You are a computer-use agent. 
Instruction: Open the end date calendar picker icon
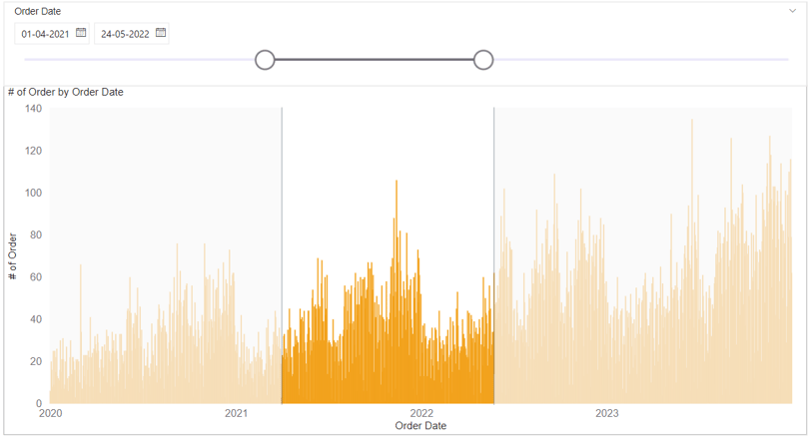[161, 33]
